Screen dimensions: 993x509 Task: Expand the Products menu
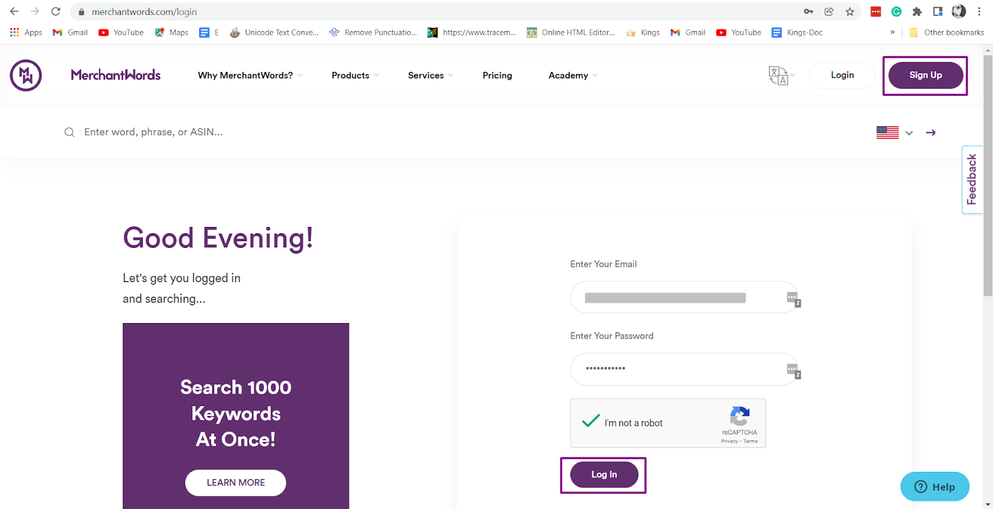[355, 76]
